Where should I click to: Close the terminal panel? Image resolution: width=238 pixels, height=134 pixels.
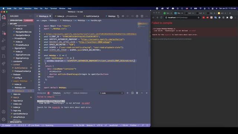point(147,93)
